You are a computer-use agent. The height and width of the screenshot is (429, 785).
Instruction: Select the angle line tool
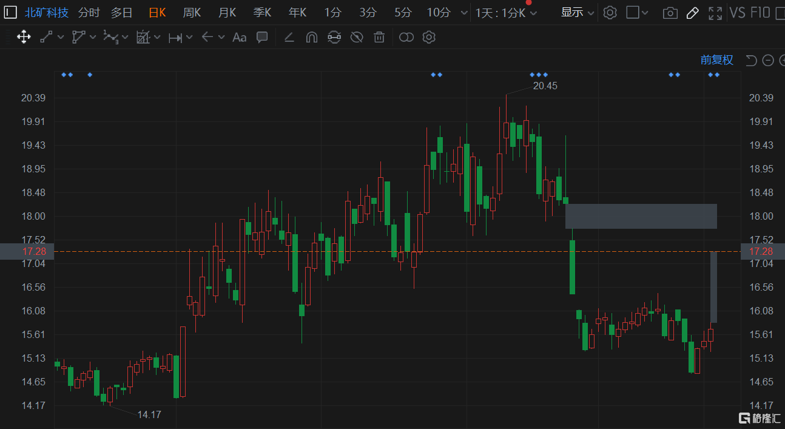[x=289, y=38]
